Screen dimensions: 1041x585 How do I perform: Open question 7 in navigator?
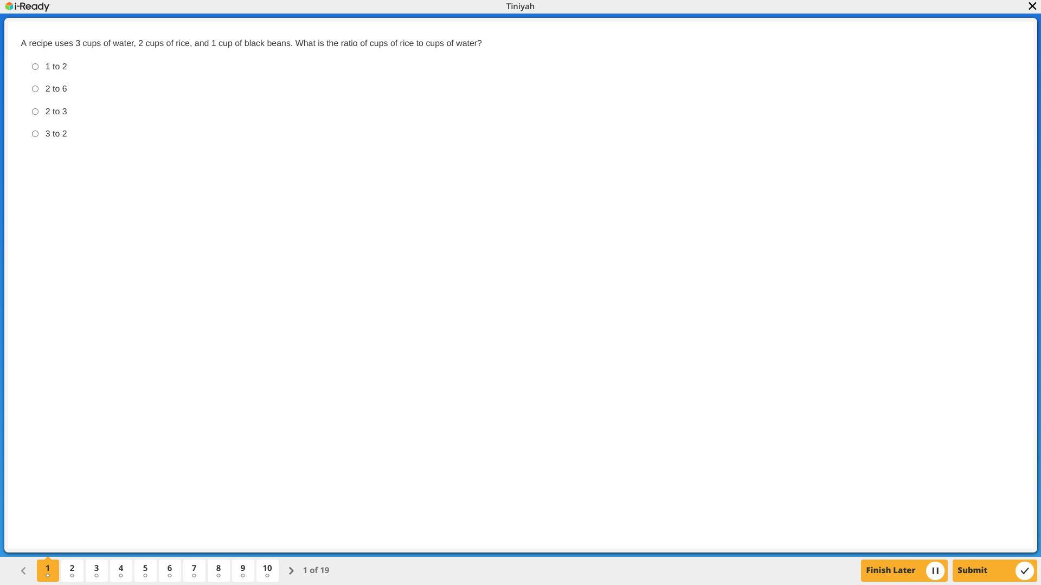[194, 570]
